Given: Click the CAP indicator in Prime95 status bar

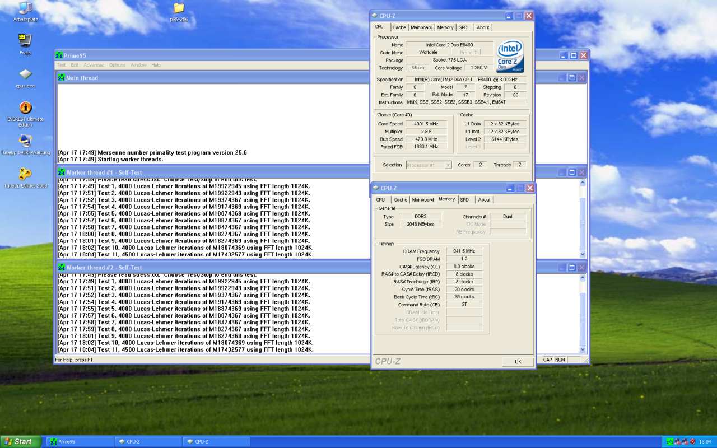Looking at the screenshot, I should 547,360.
